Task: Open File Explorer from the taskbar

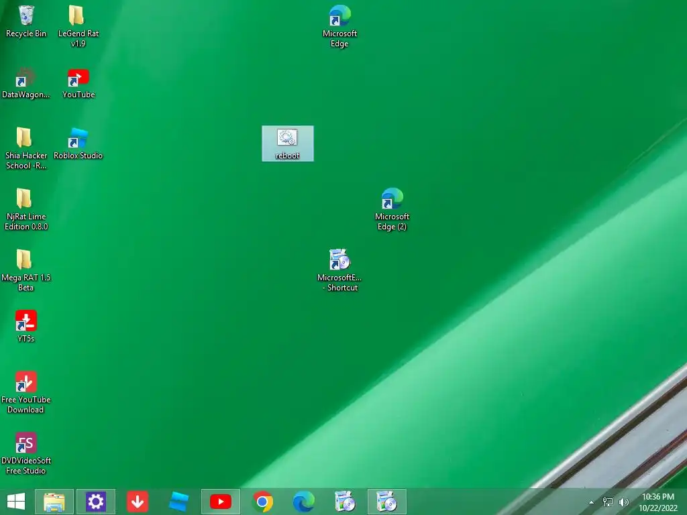Action: 54,502
